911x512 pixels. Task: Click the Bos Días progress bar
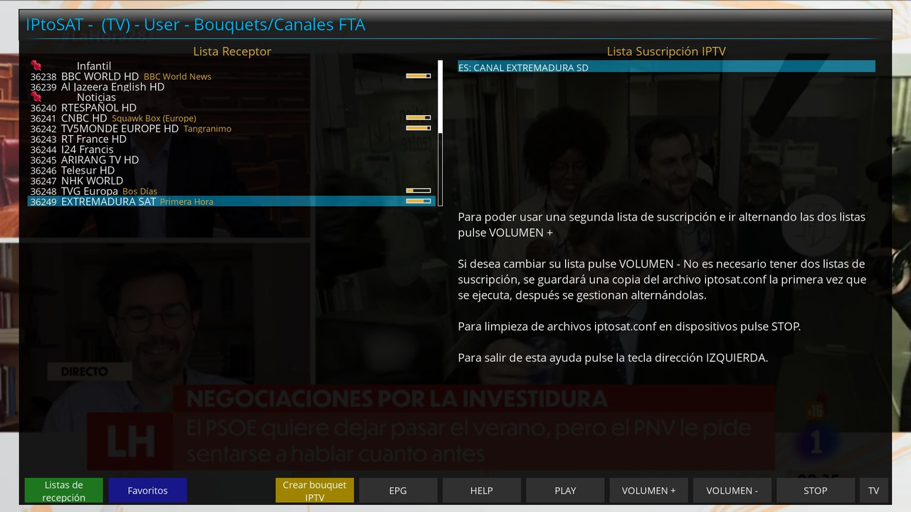[418, 191]
